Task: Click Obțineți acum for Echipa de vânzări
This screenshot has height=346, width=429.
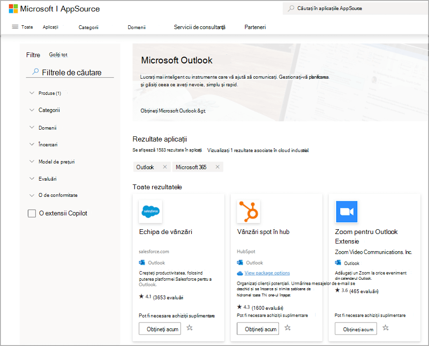Action: tap(160, 328)
